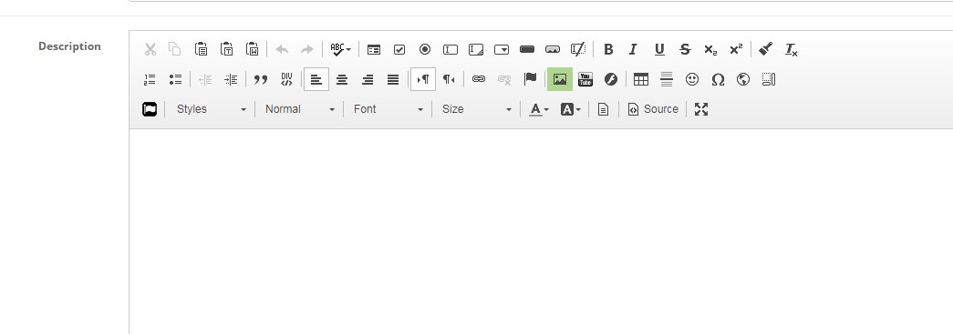Click the Copy icon
This screenshot has height=334, width=953.
[x=175, y=50]
